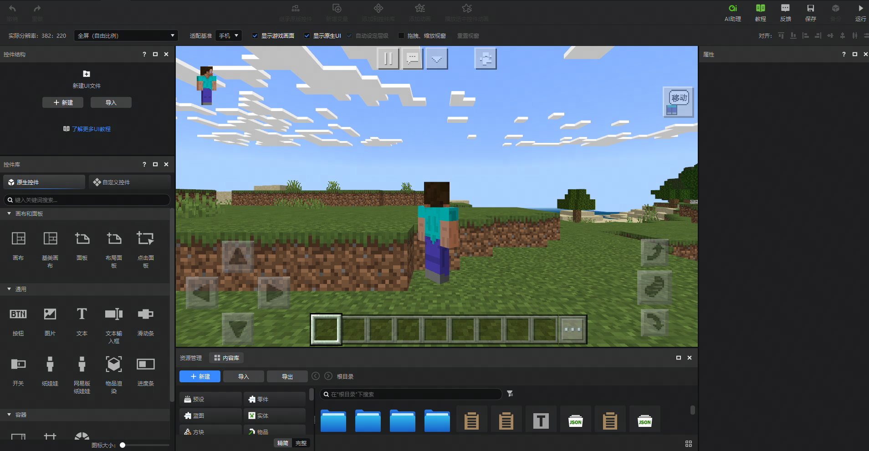Click the filter icon beside resource search
Screen dimensions: 869x451
coord(510,394)
